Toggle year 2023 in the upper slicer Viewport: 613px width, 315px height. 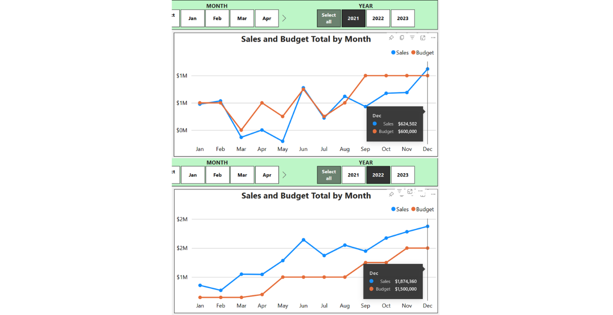(x=402, y=18)
